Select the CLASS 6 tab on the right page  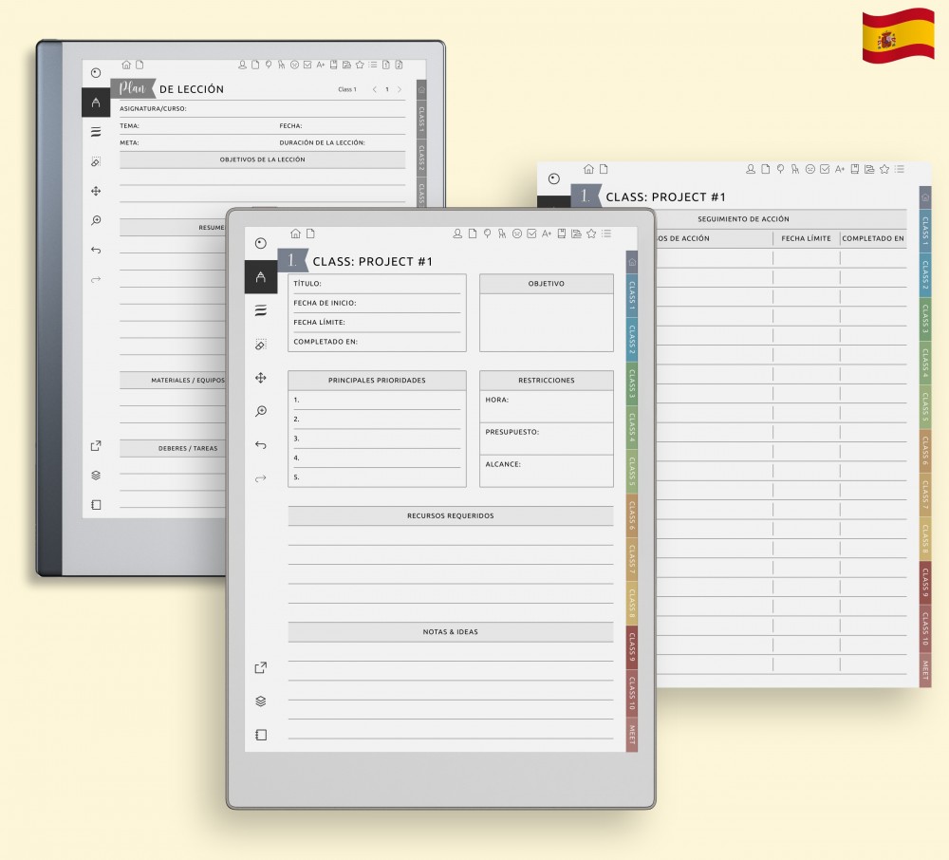click(x=924, y=451)
